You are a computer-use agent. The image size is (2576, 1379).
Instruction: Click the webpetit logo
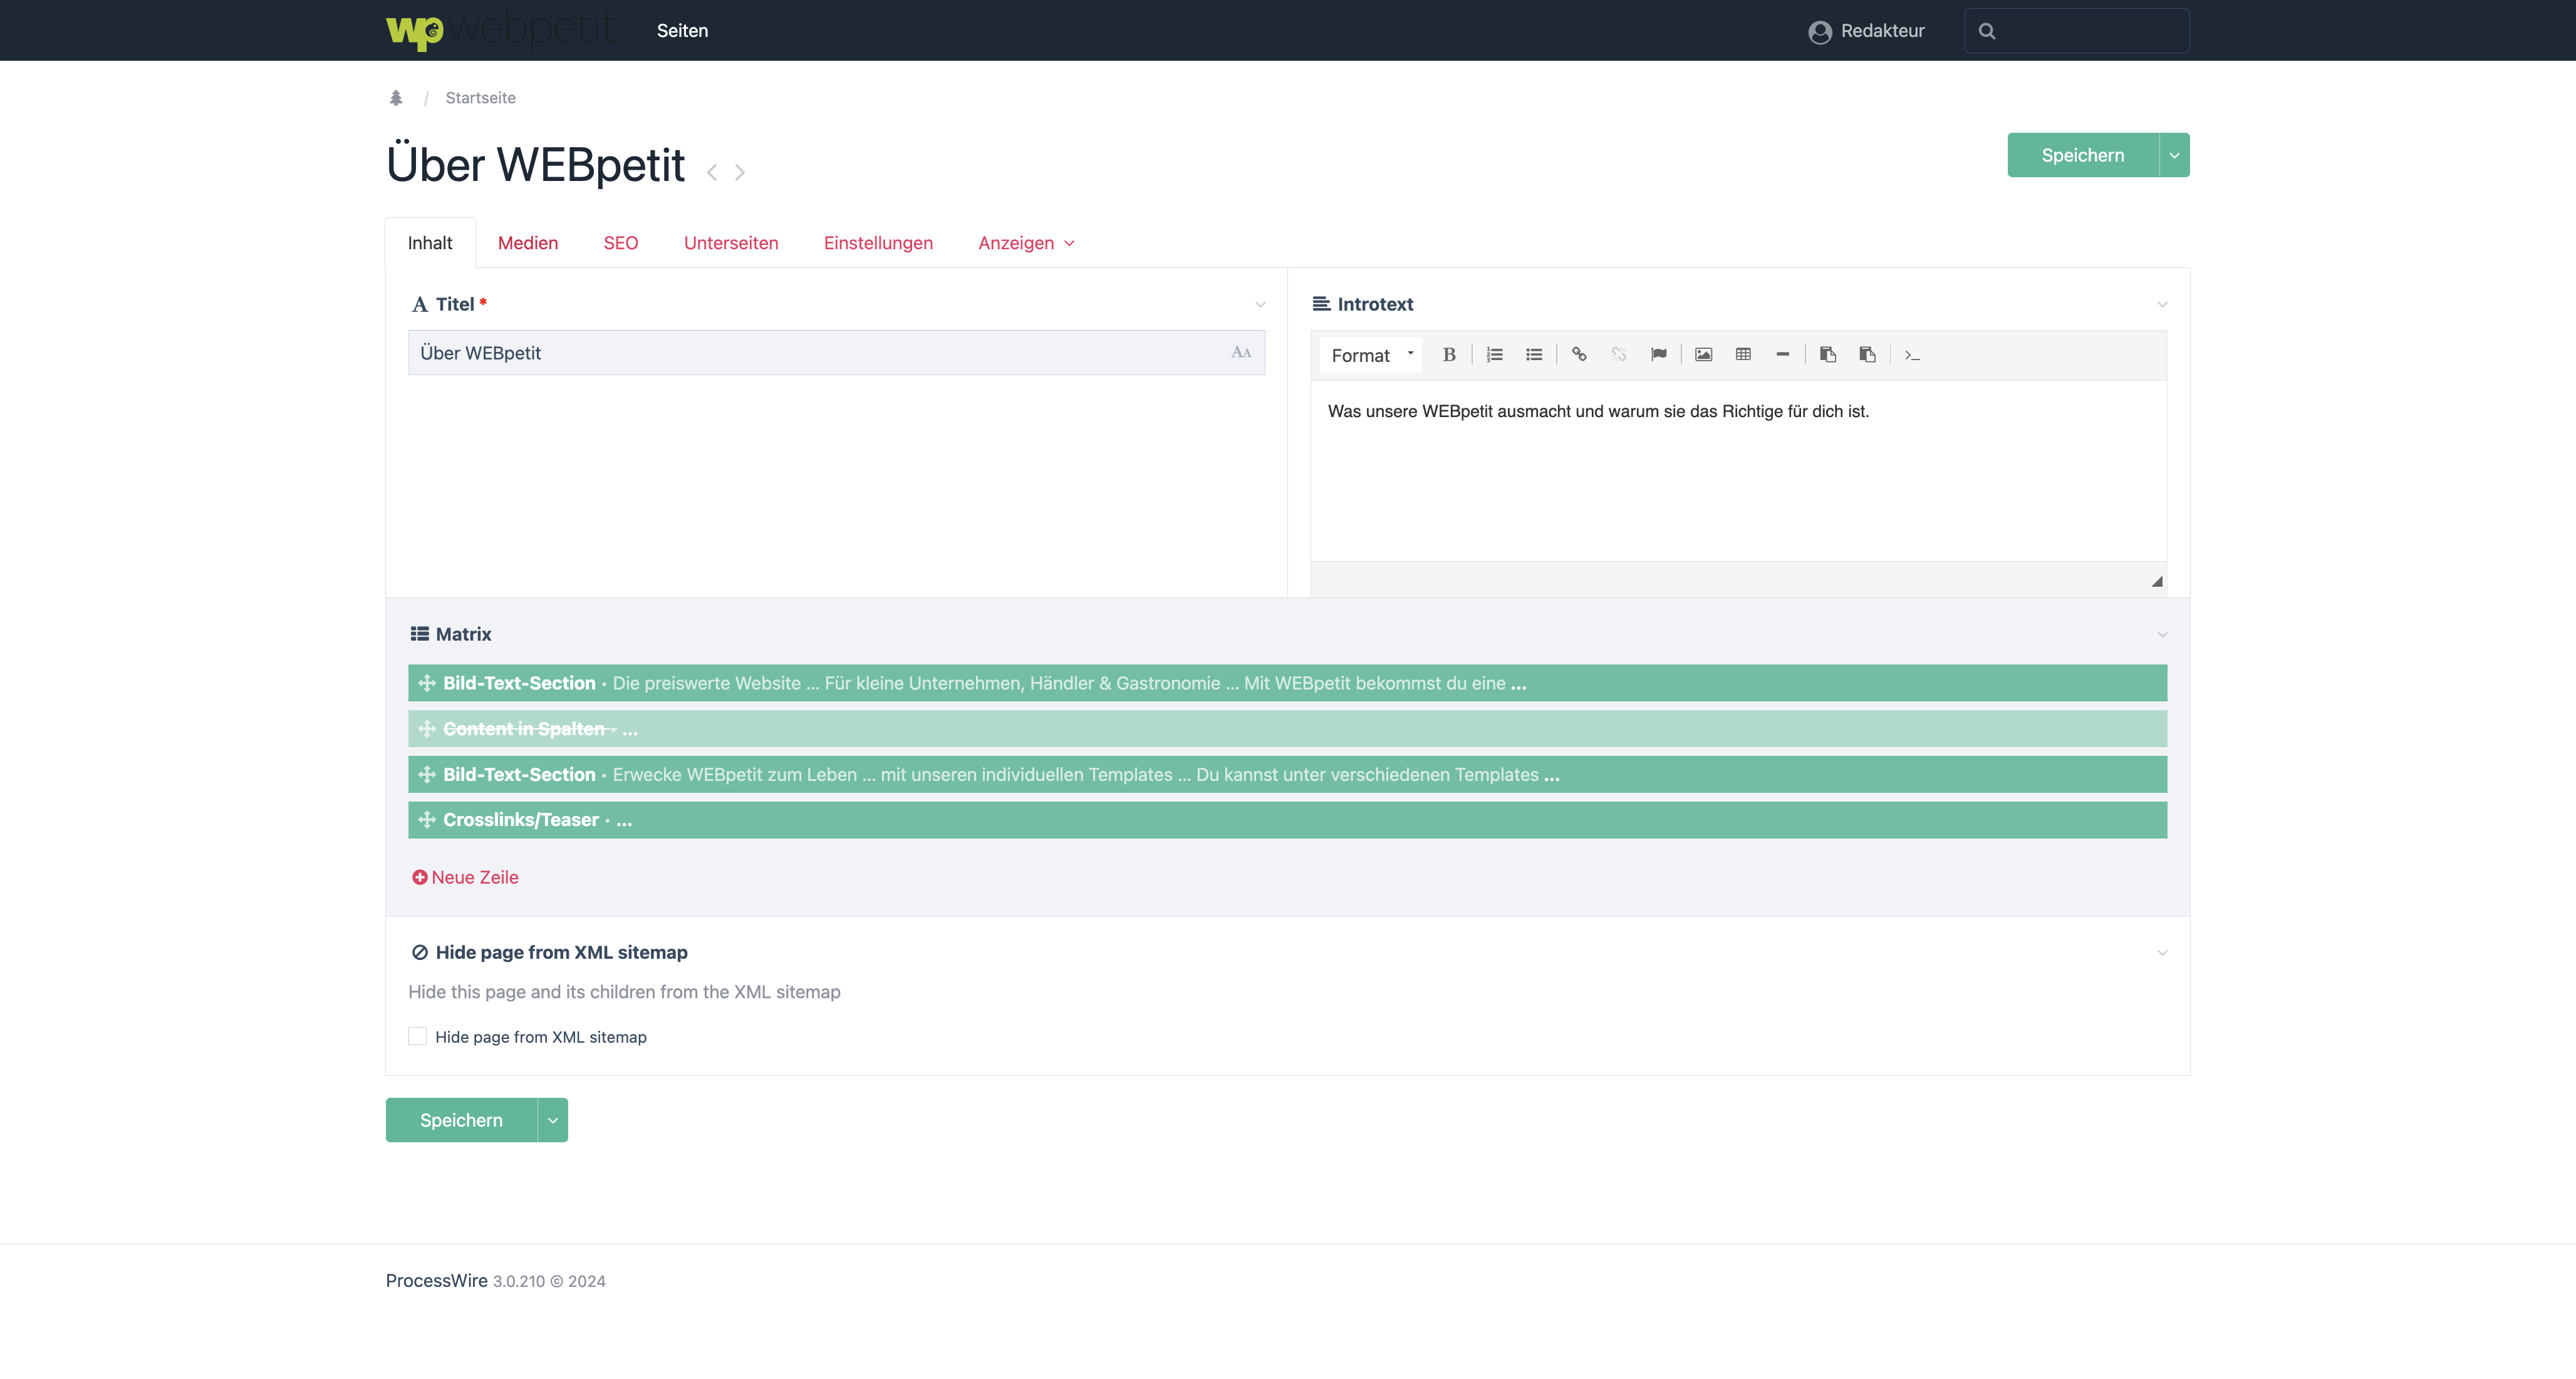pyautogui.click(x=501, y=30)
